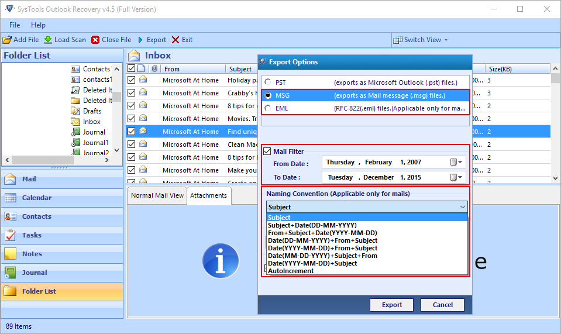Open the Folder List navigation pane
561x334 pixels.
(x=62, y=291)
